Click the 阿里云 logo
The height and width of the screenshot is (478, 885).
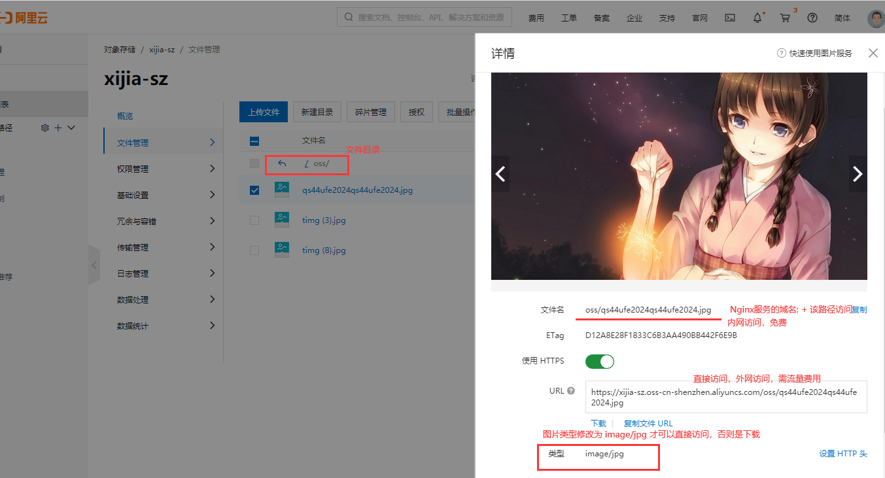pos(24,18)
